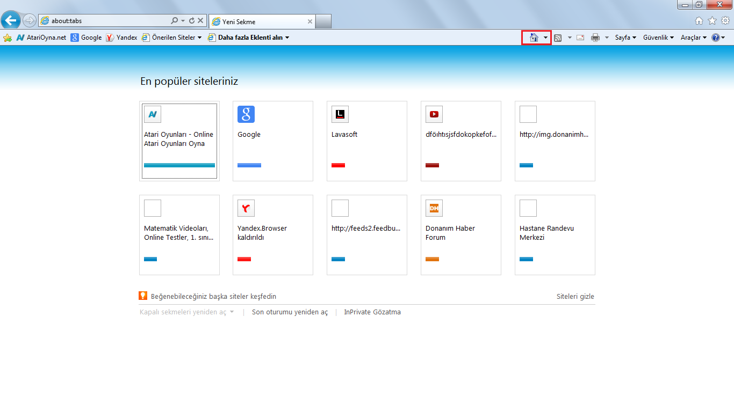Click the Yandex.Browser tile's red Y icon
The width and height of the screenshot is (734, 412).
[246, 208]
